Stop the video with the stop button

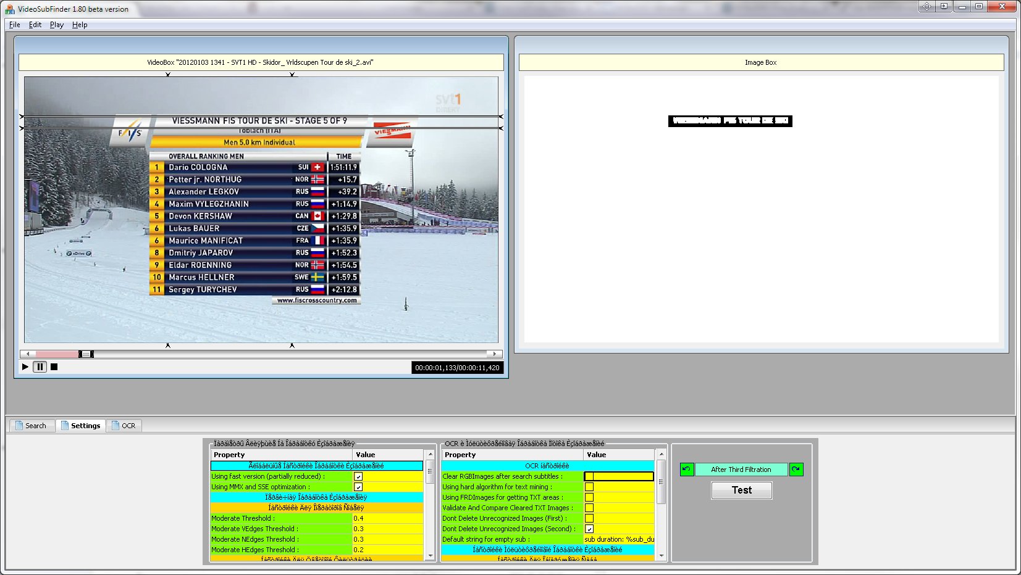(x=54, y=366)
